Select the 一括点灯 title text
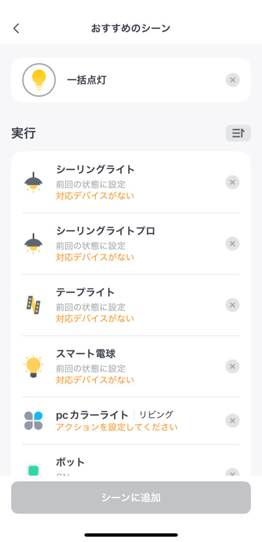The image size is (262, 542). [x=86, y=80]
